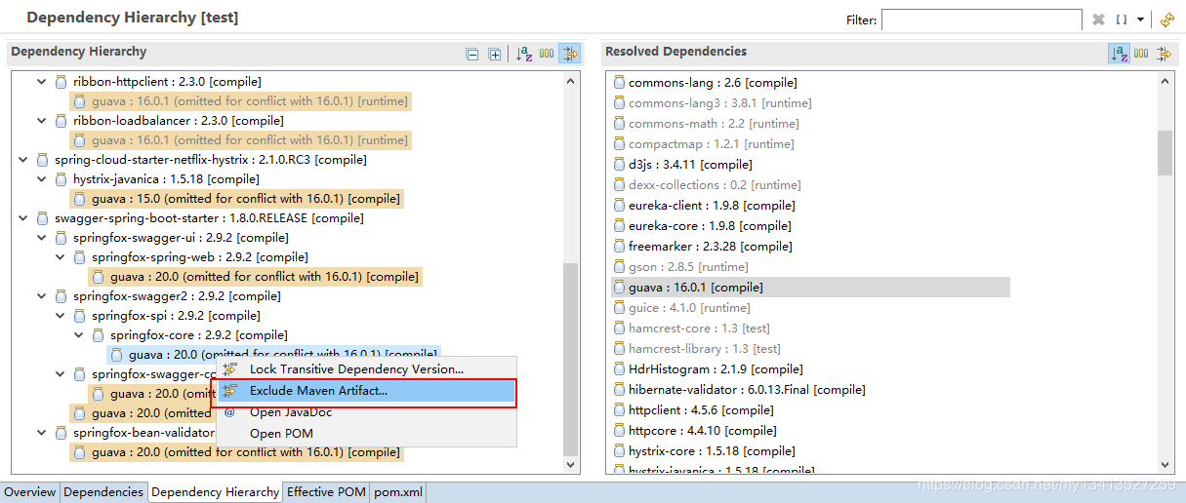
Task: Click jar icon of springfox-spi 2.9.2
Action: [x=79, y=316]
